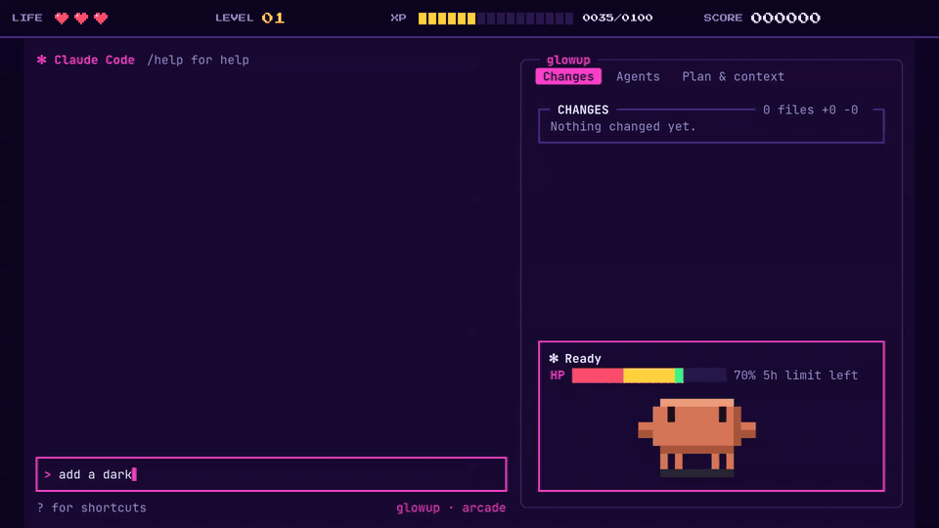This screenshot has width=939, height=528.
Task: Click the first red life heart
Action: [62, 18]
